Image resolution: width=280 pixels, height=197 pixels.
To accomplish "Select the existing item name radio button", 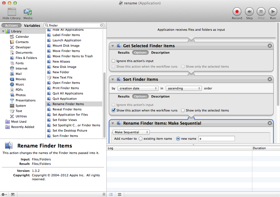I will (x=141, y=139).
